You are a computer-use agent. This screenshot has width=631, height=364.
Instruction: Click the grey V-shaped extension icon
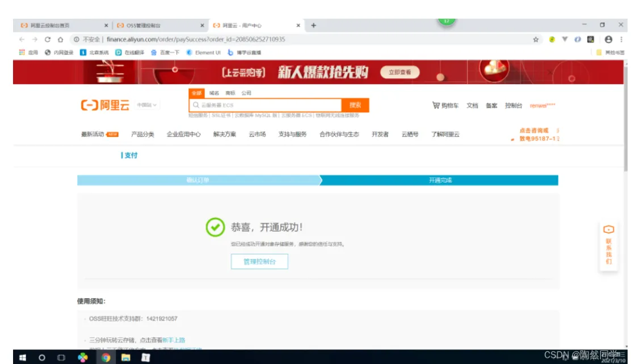(x=565, y=39)
